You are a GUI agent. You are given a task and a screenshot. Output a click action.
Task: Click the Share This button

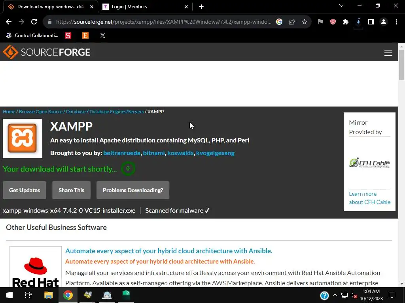click(x=71, y=190)
